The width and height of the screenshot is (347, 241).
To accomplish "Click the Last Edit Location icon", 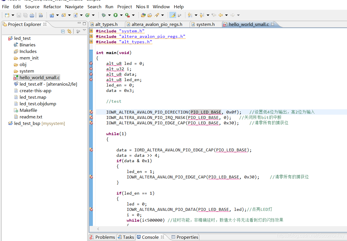I will coord(214,15).
